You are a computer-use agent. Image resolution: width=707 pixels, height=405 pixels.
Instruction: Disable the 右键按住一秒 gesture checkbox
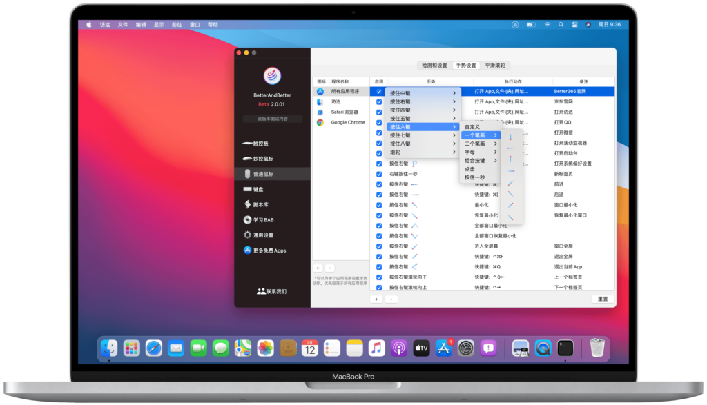379,175
